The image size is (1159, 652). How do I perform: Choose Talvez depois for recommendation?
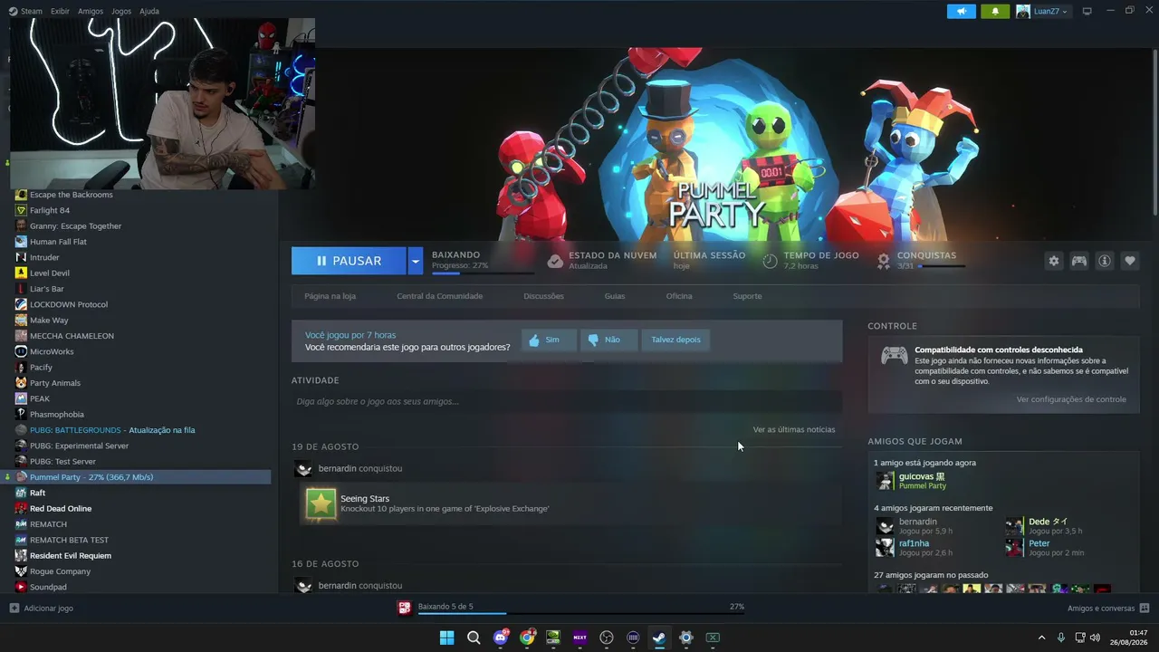(x=675, y=340)
